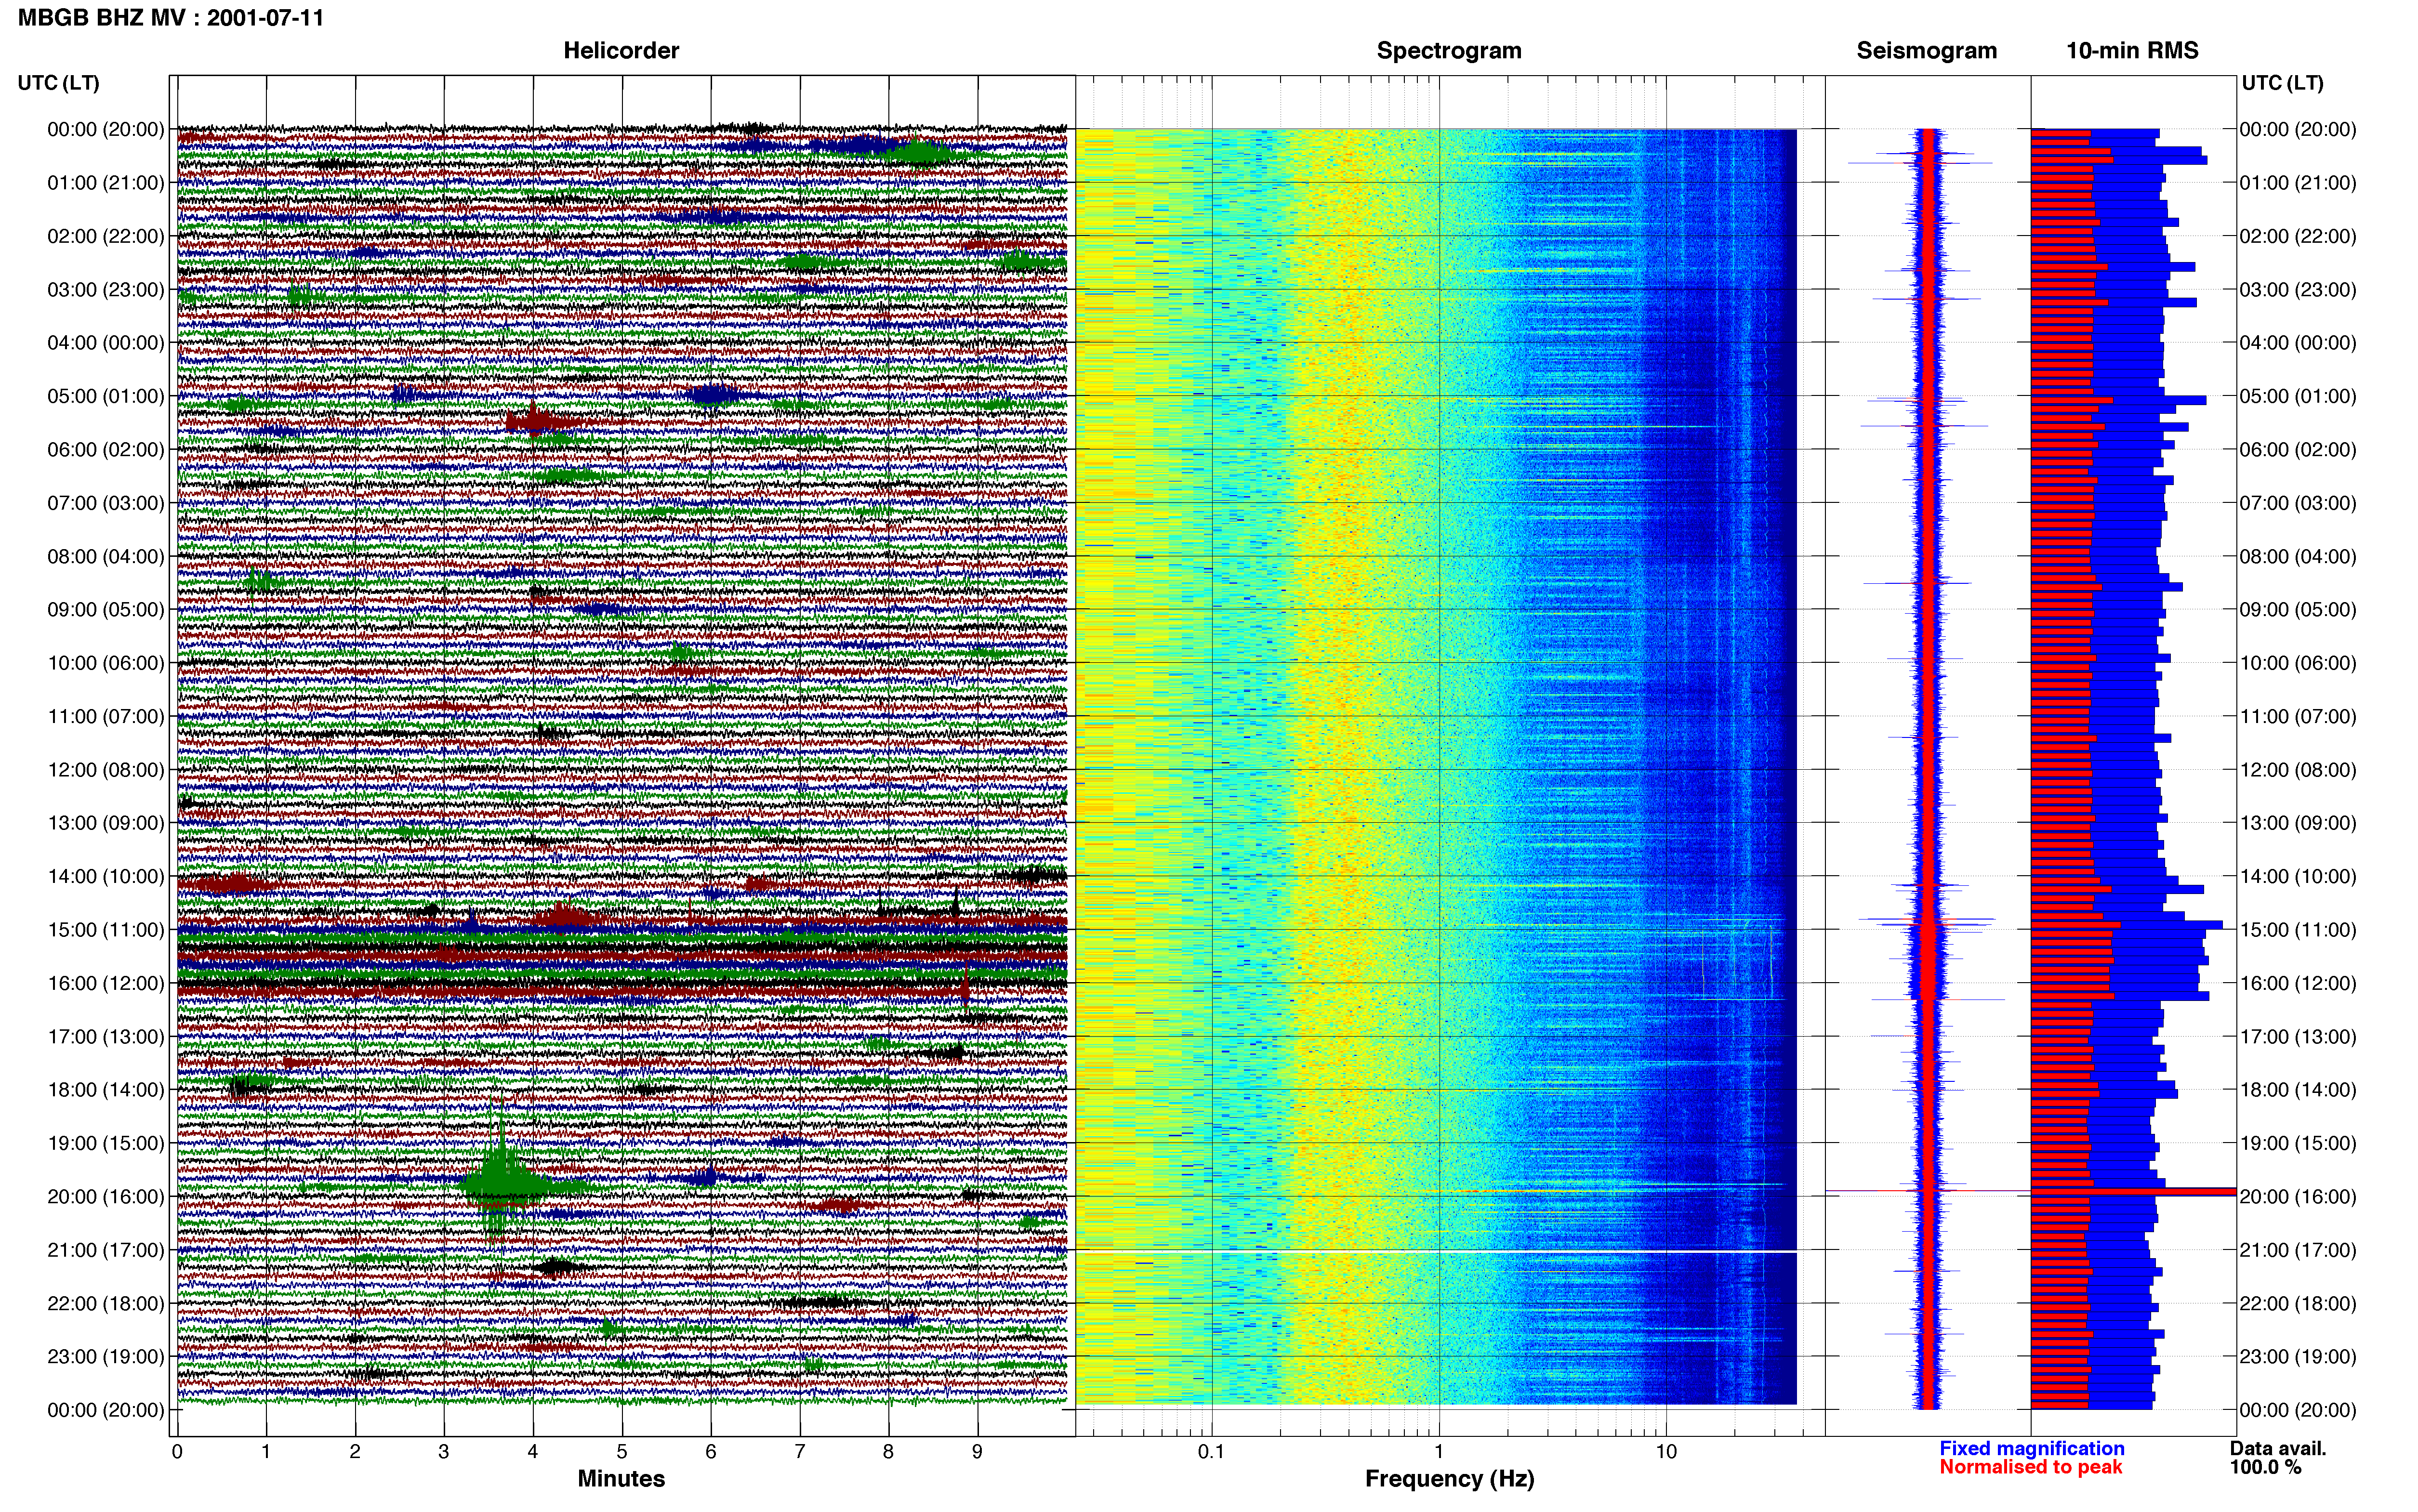Click the blue RMS peak bar near 15:00
Image resolution: width=2418 pixels, height=1512 pixels.
2126,925
